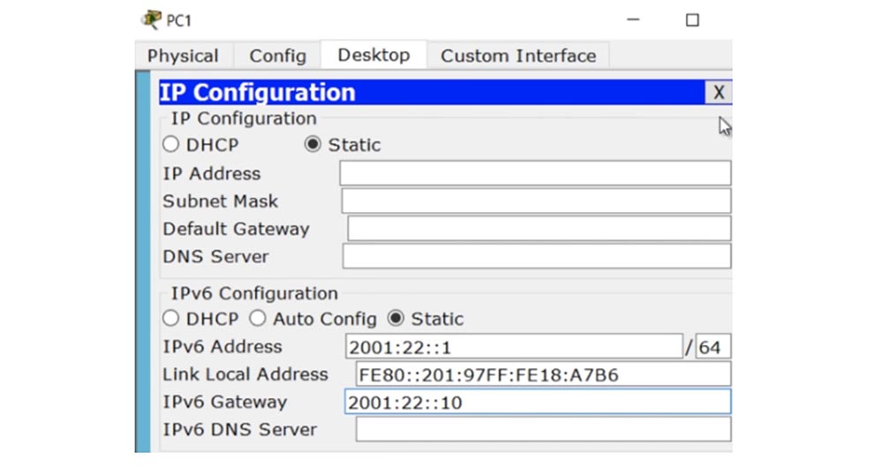Click the DNS Server input field

tap(536, 256)
